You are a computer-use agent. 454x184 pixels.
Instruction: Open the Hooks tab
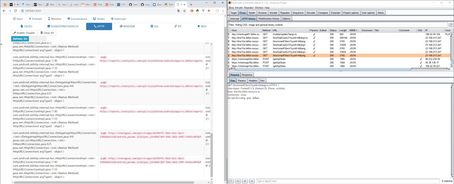99,19
